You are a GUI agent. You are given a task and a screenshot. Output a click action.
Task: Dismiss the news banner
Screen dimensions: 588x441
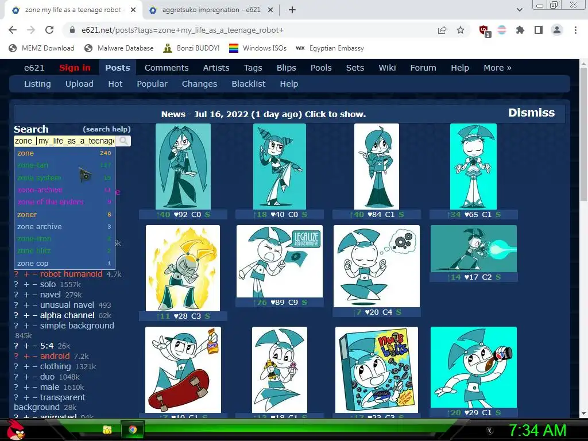531,113
